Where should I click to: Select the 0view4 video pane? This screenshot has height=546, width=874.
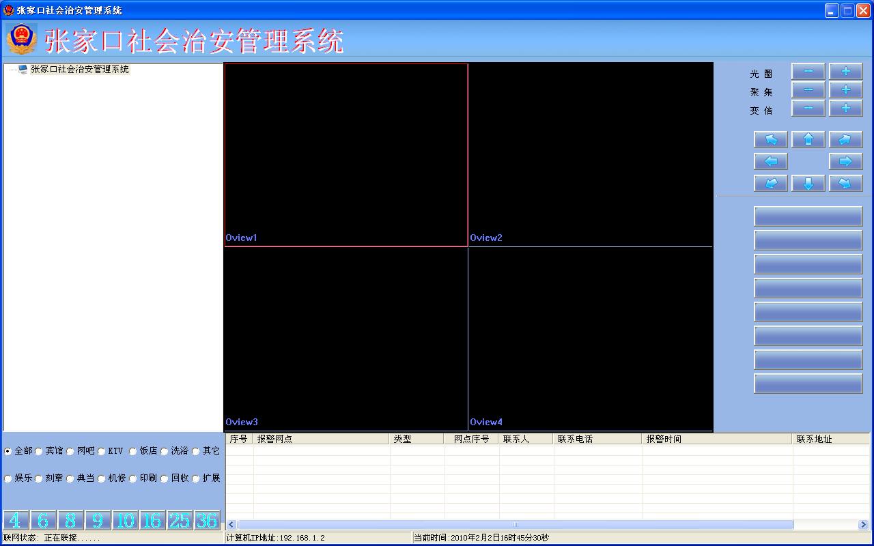[x=591, y=339]
